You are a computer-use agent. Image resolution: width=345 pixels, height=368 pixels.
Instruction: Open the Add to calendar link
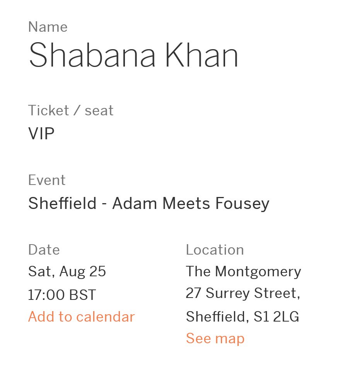(81, 317)
